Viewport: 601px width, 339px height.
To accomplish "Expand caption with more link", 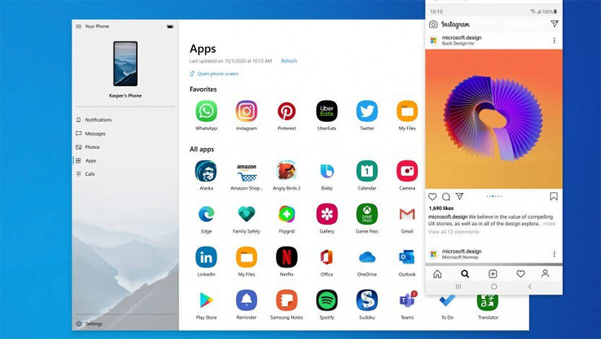I will tap(549, 224).
